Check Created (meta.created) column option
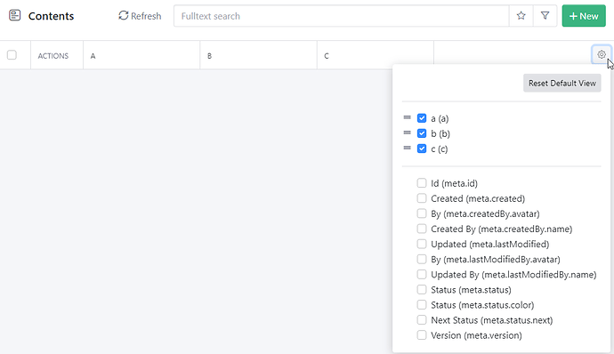This screenshot has width=614, height=354. 422,198
